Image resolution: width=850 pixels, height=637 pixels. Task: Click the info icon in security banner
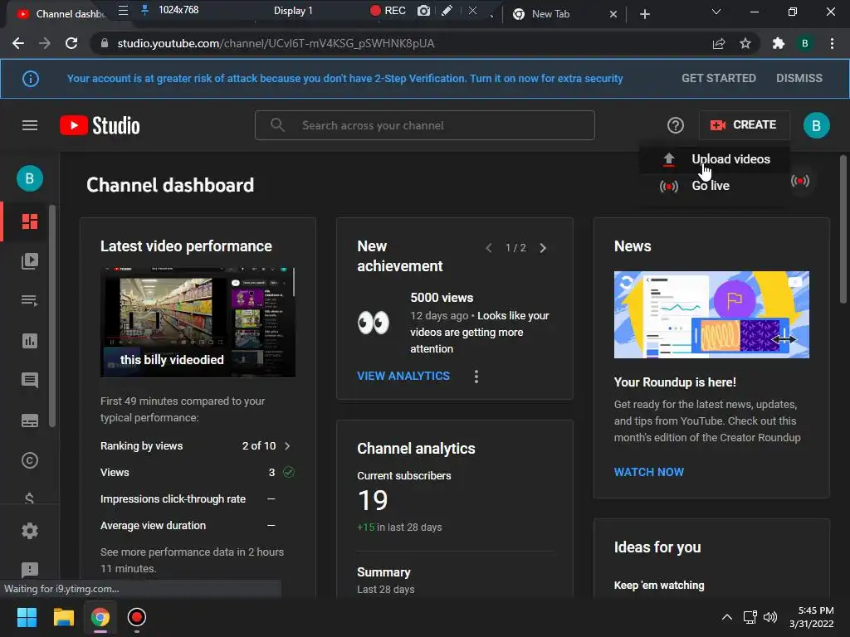pos(31,79)
